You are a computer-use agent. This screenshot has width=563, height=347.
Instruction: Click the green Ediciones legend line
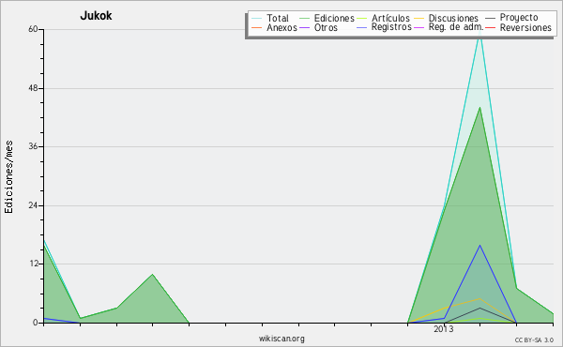pyautogui.click(x=304, y=18)
